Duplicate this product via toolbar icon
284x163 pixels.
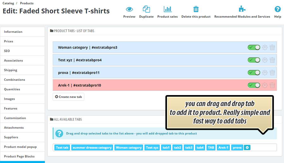pos(146,9)
